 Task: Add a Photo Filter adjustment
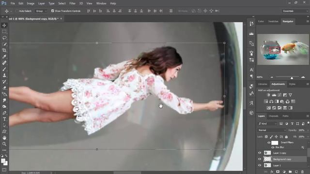point(282,101)
